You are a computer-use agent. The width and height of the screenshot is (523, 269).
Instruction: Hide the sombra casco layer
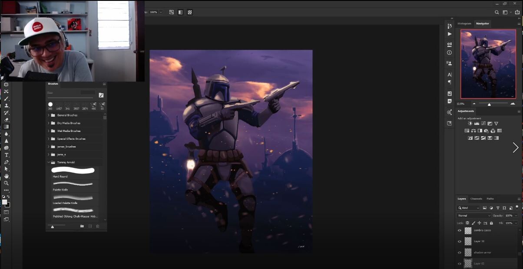(x=460, y=230)
